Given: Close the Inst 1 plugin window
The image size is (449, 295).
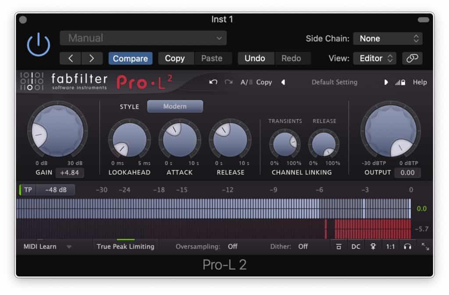Looking at the screenshot, I should 23,20.
